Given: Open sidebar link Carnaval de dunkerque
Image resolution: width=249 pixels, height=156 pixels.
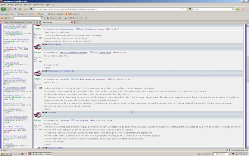Looking at the screenshot, I should [x=16, y=47].
